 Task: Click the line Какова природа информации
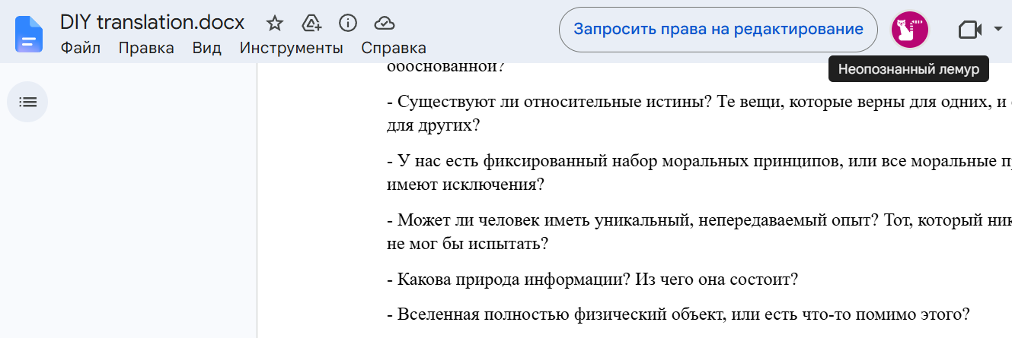point(592,279)
